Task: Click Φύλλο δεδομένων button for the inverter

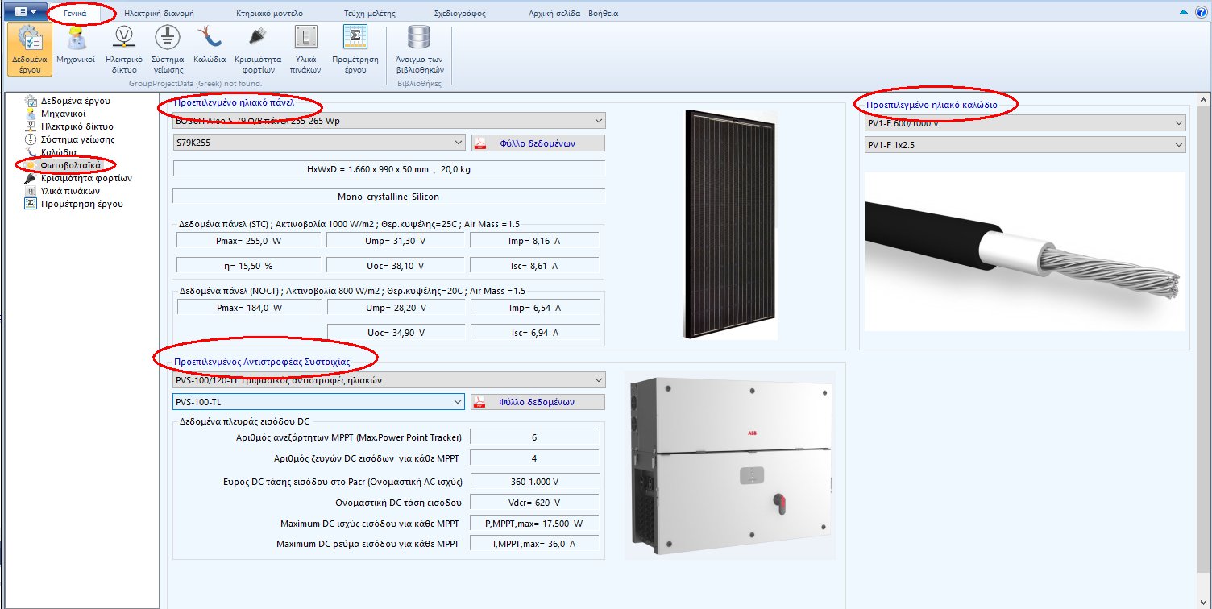Action: click(x=538, y=401)
